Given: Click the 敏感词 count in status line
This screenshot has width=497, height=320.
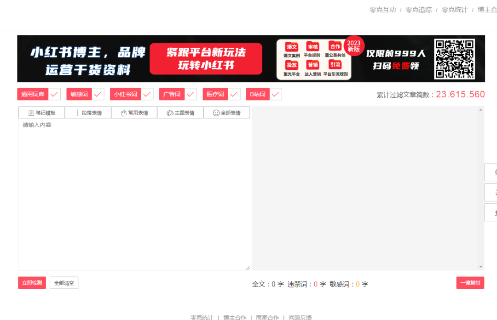Looking at the screenshot, I should click(x=349, y=284).
